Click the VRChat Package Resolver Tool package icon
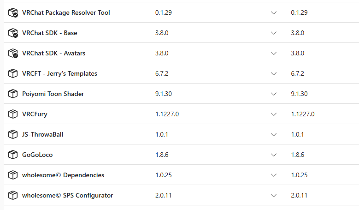The height and width of the screenshot is (210, 359). (x=12, y=13)
